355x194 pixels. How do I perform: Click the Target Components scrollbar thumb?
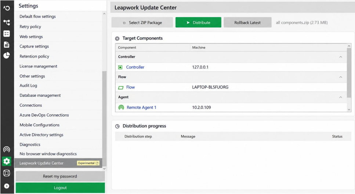point(349,73)
